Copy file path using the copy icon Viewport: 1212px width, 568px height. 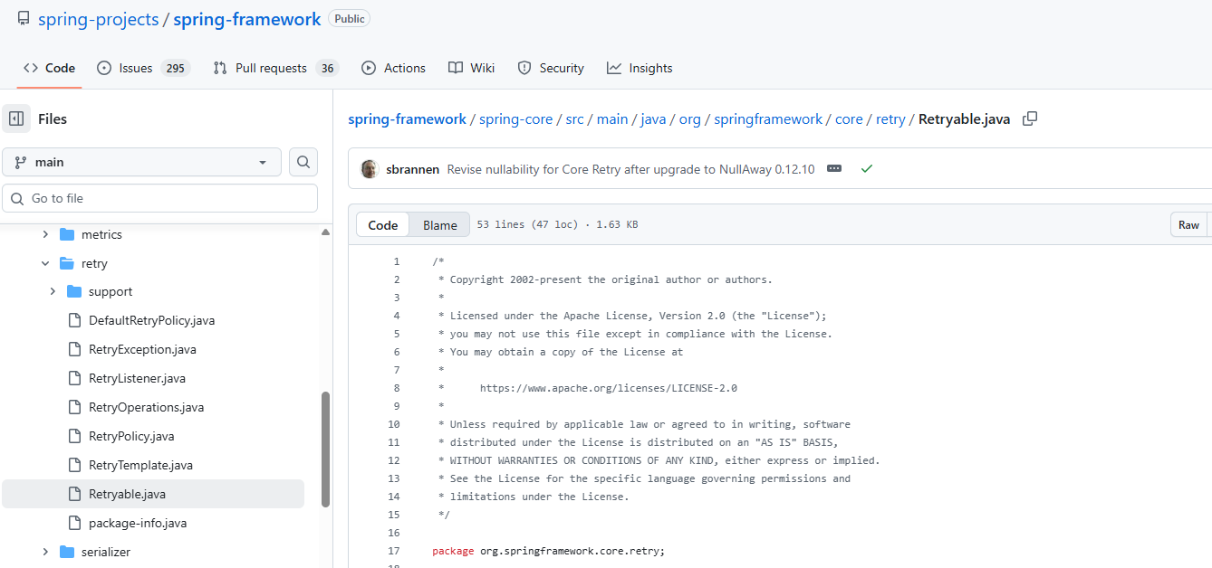pos(1029,118)
